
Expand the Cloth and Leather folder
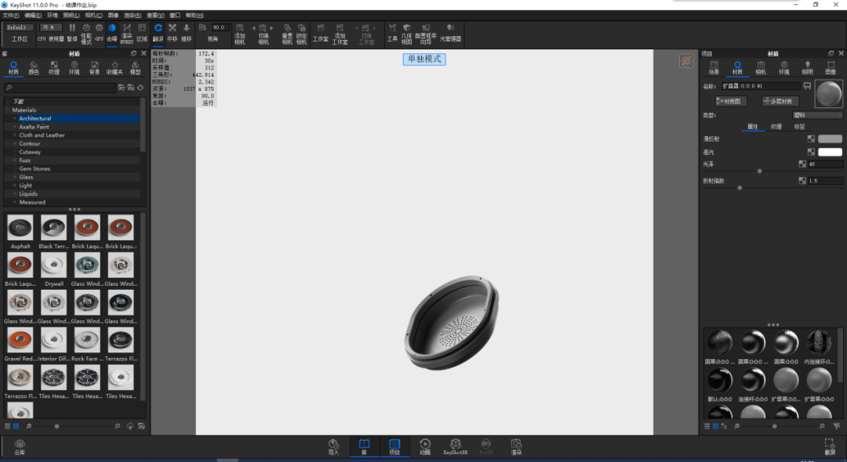click(x=15, y=135)
